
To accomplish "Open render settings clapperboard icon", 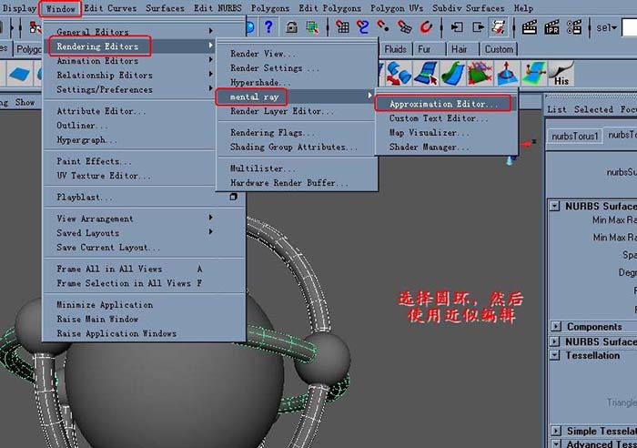I will coord(574,27).
